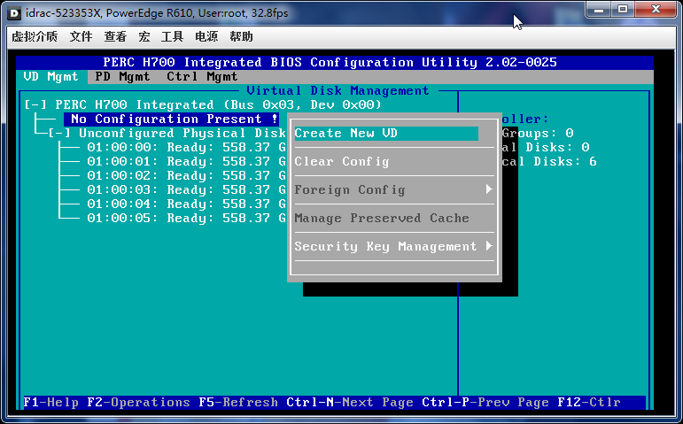Select physical disk 01:00:02

[x=186, y=176]
